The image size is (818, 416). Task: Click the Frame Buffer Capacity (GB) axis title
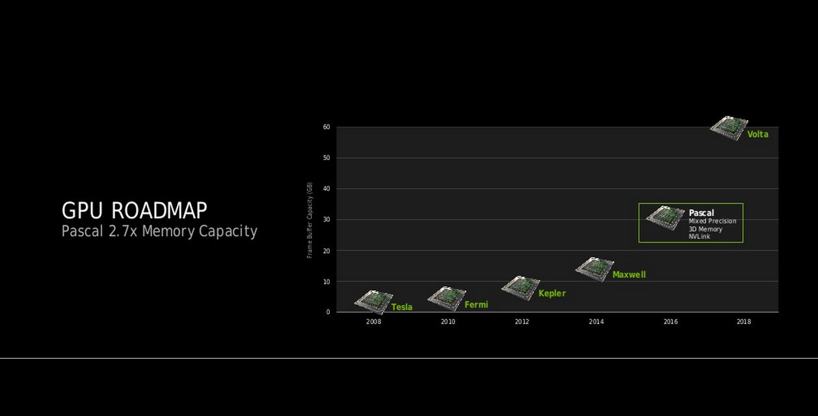tap(310, 220)
